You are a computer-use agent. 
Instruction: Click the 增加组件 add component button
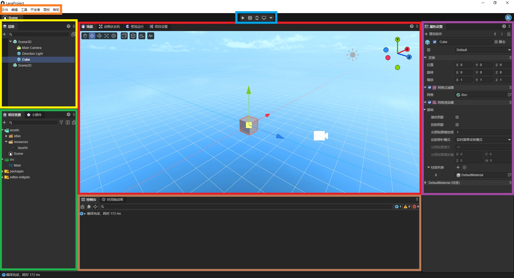[x=433, y=34]
